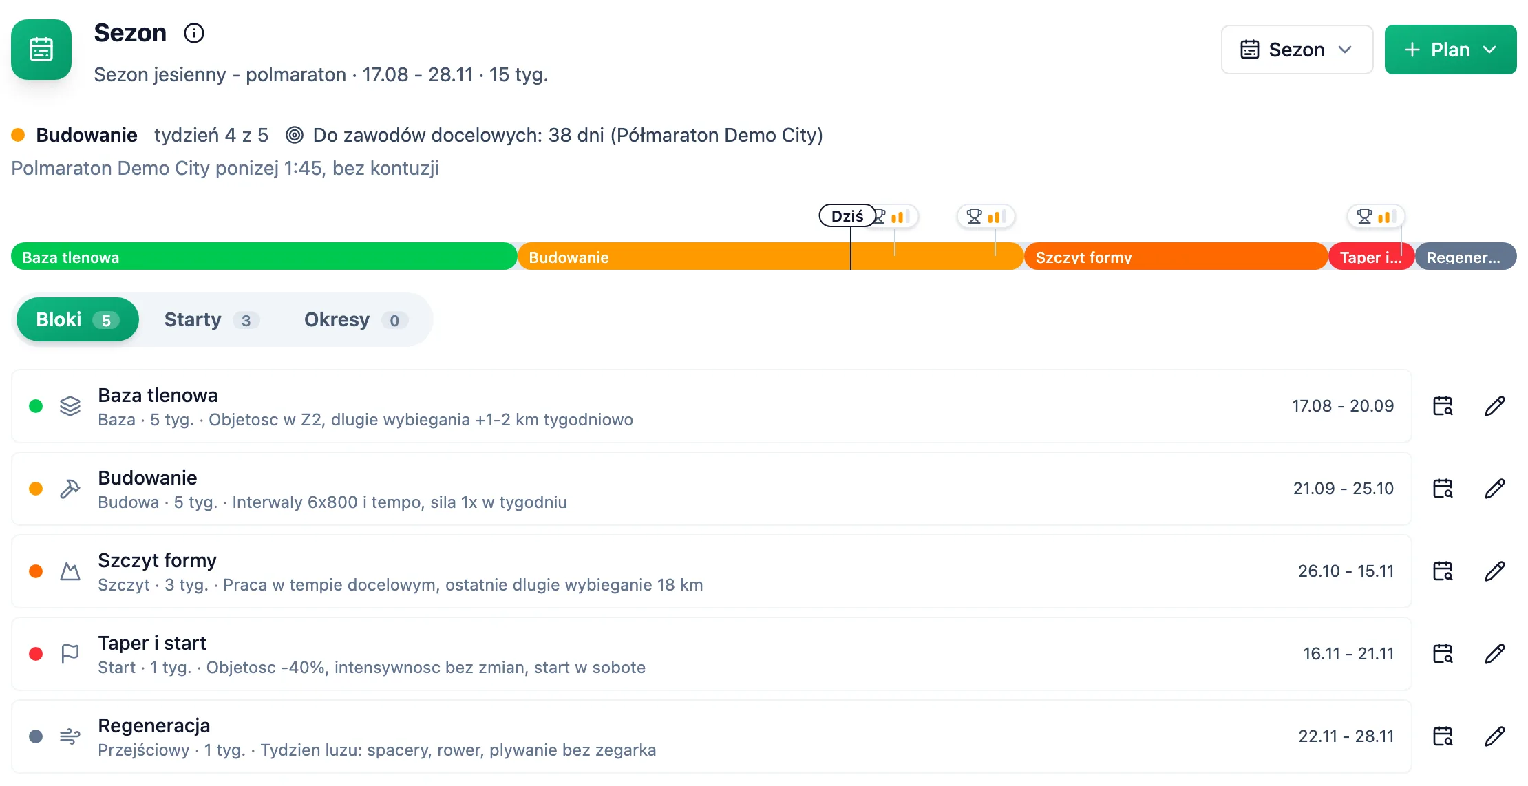Open calendar view for Szczyt formy block
The width and height of the screenshot is (1528, 786).
click(1443, 571)
